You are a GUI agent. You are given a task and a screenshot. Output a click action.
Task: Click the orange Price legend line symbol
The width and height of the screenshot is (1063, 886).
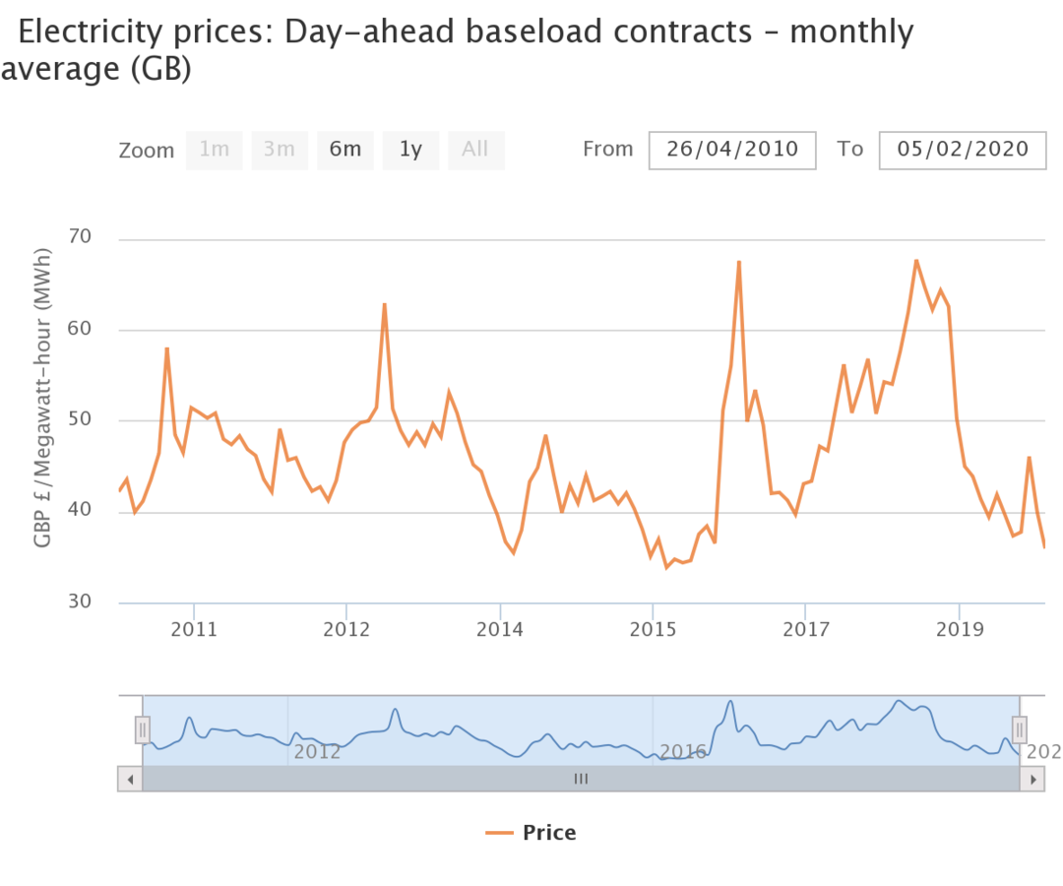tap(500, 833)
